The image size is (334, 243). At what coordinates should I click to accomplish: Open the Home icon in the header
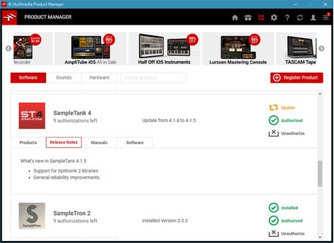[234, 17]
